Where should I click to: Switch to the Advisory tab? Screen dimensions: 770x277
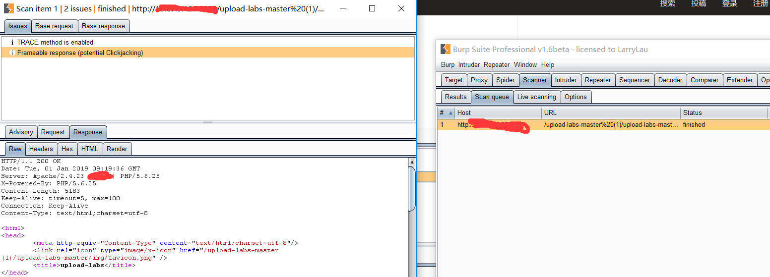pyautogui.click(x=21, y=132)
